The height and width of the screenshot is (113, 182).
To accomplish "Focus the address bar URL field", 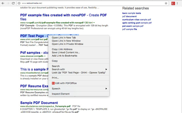I will pyautogui.click(x=93, y=3).
